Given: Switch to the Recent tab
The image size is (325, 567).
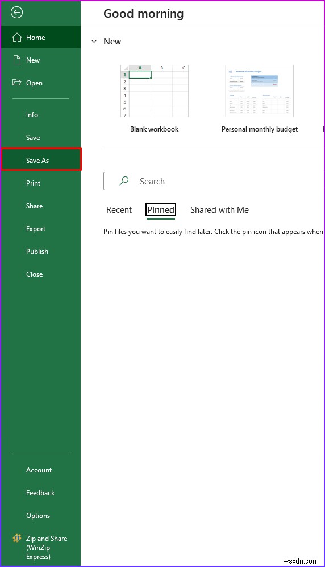Looking at the screenshot, I should (x=119, y=209).
